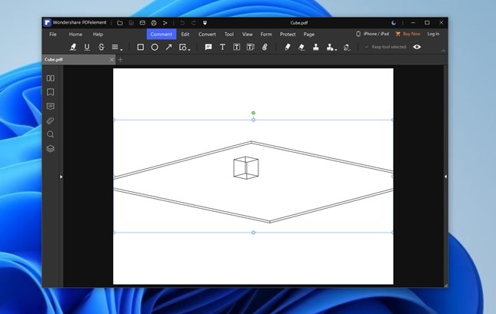Pick the Eraser tool
This screenshot has width=496, height=314.
point(301,47)
